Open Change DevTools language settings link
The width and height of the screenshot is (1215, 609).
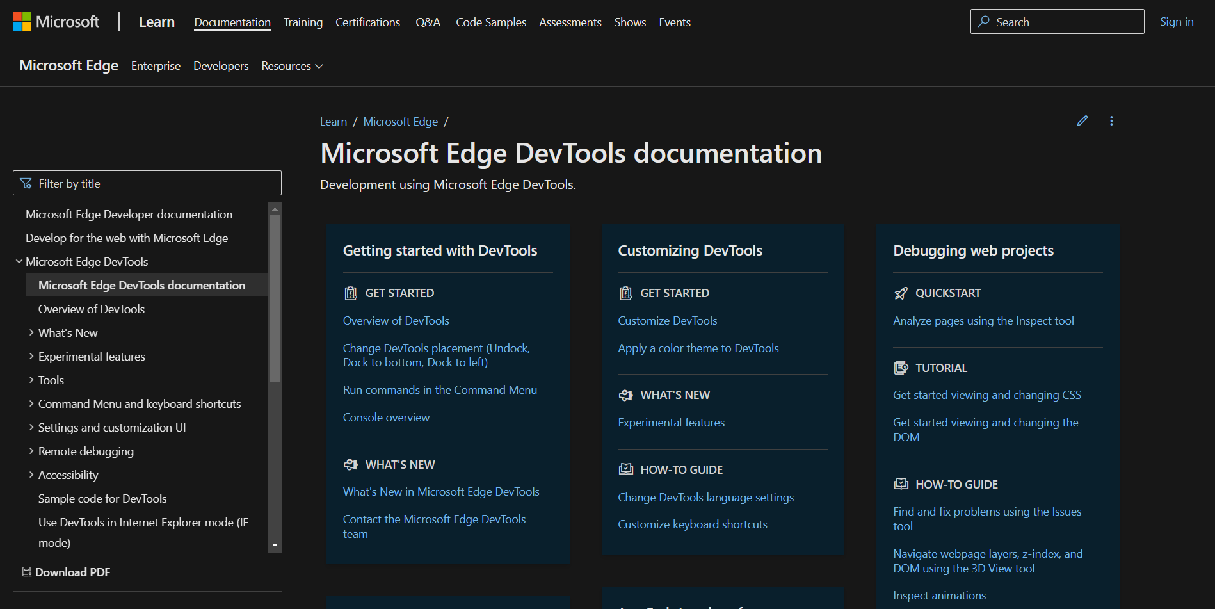coord(706,498)
